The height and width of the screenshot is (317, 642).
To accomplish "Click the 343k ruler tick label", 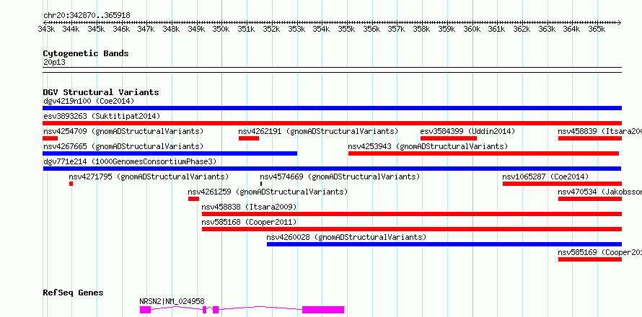I will tap(46, 30).
